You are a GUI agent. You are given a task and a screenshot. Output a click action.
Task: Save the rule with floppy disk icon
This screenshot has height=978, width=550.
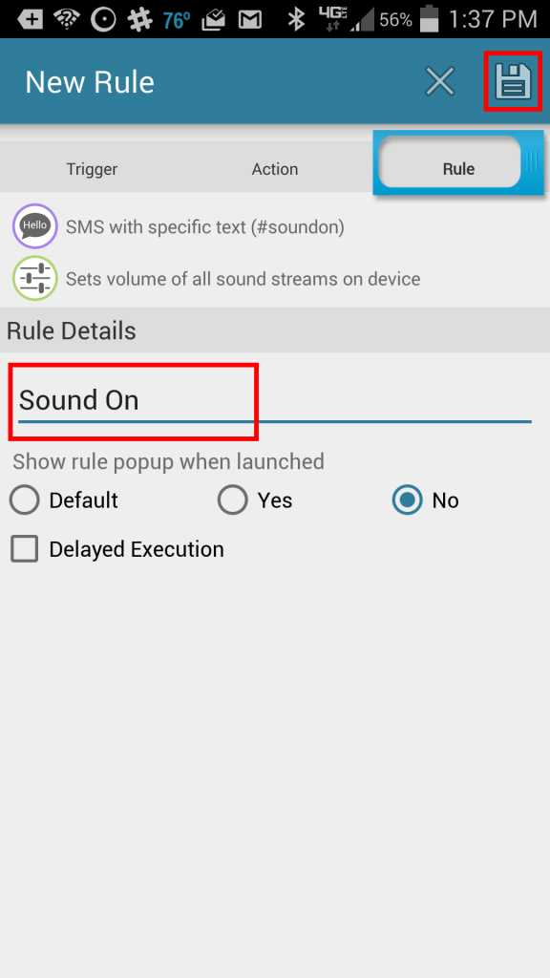tap(513, 82)
